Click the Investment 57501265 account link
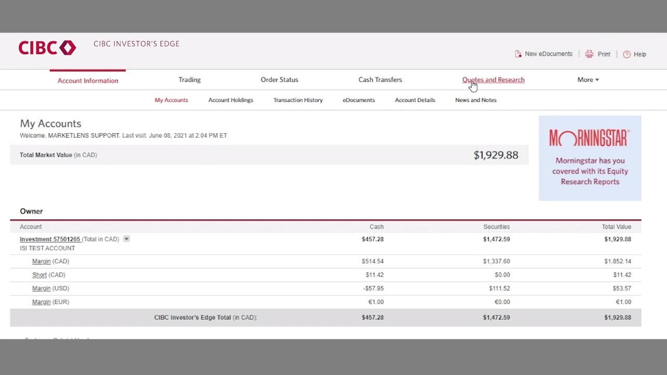 [x=50, y=239]
